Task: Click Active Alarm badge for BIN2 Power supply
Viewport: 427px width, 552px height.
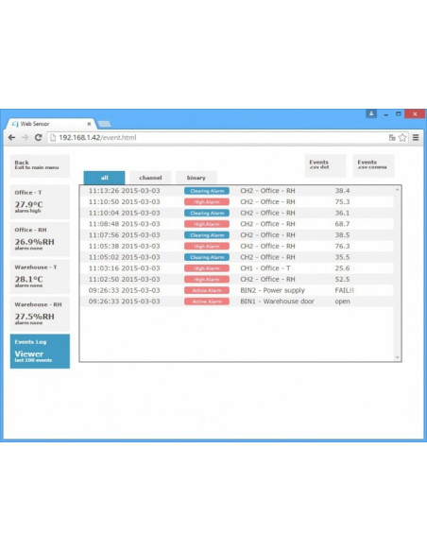Action: click(207, 290)
